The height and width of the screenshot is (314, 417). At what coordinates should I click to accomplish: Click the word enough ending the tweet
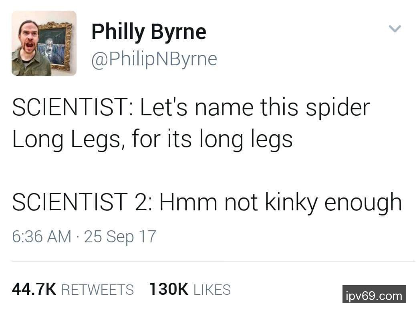tap(363, 202)
